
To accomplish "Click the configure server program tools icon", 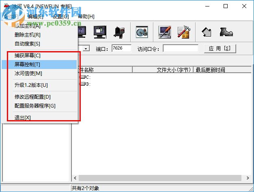I will pos(184,32).
